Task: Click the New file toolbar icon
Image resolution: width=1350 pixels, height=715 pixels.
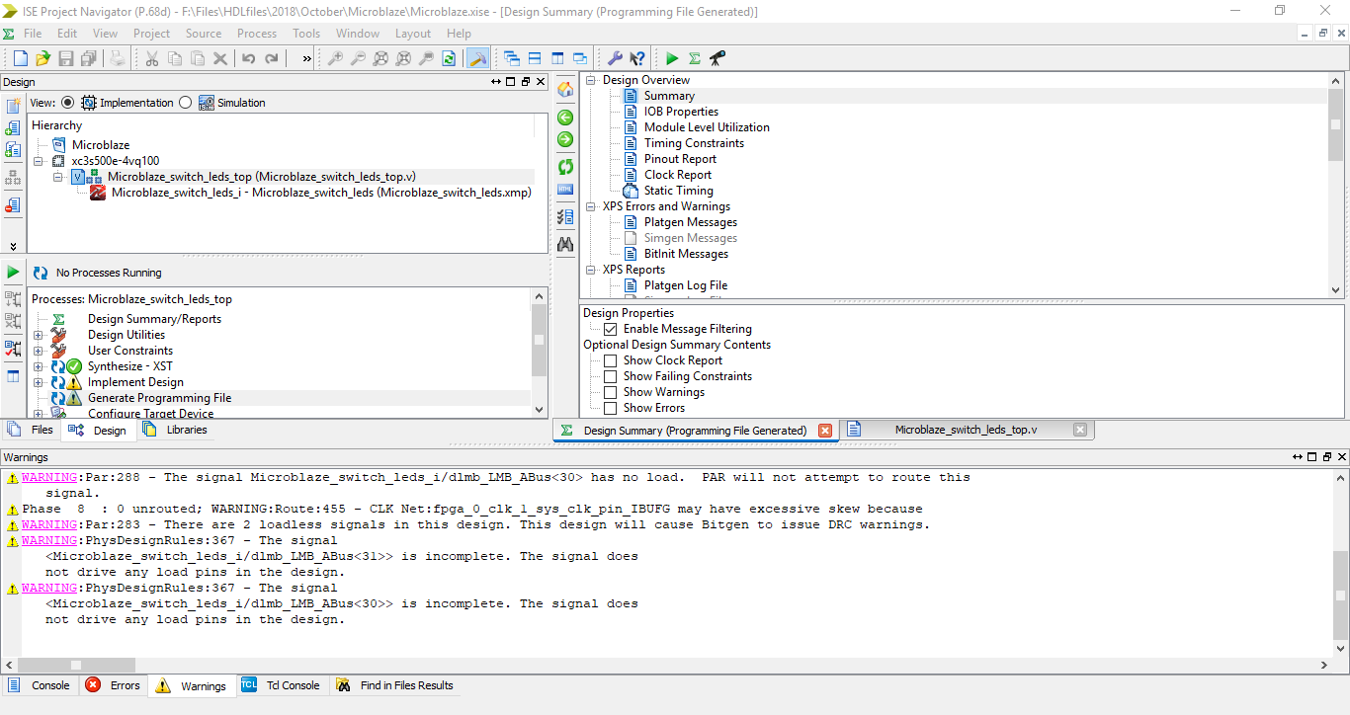Action: pyautogui.click(x=20, y=58)
